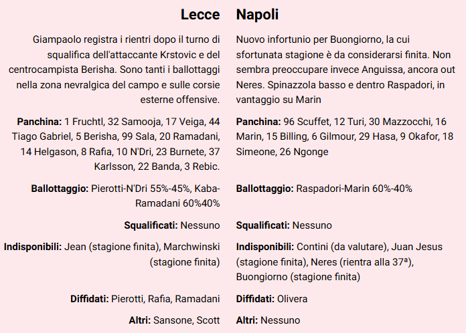Click the Indisponibili label under Napoli
Viewport: 466px width, 333px height.
tap(264, 247)
